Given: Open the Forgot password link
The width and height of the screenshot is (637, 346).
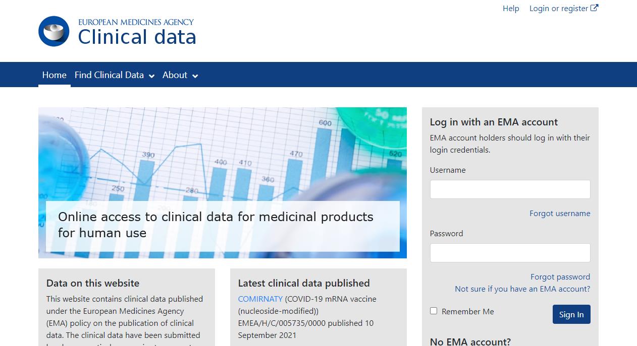Looking at the screenshot, I should click(x=560, y=276).
